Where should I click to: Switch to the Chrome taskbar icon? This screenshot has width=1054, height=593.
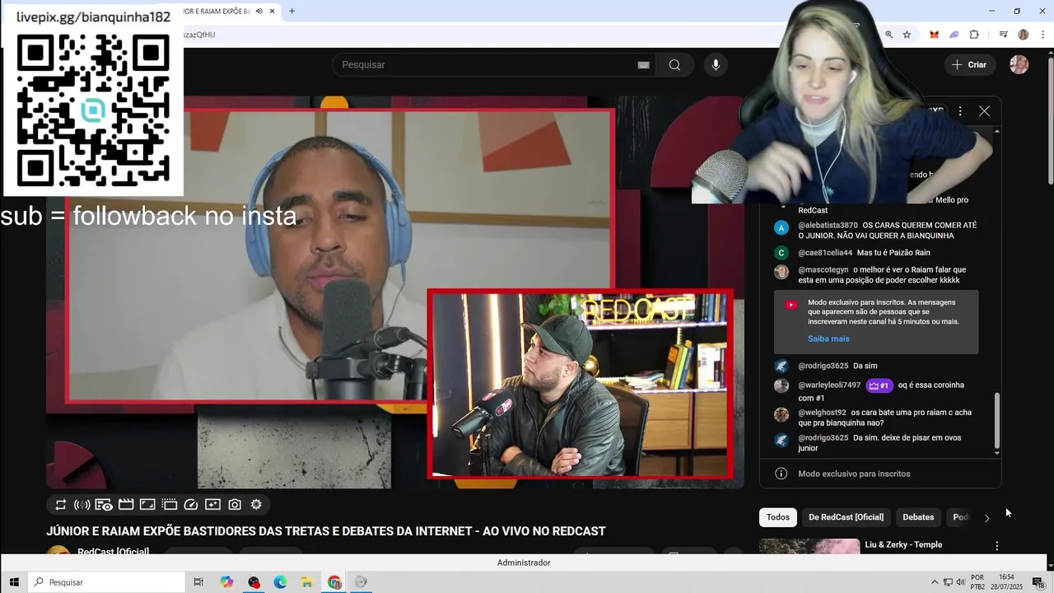click(x=334, y=582)
